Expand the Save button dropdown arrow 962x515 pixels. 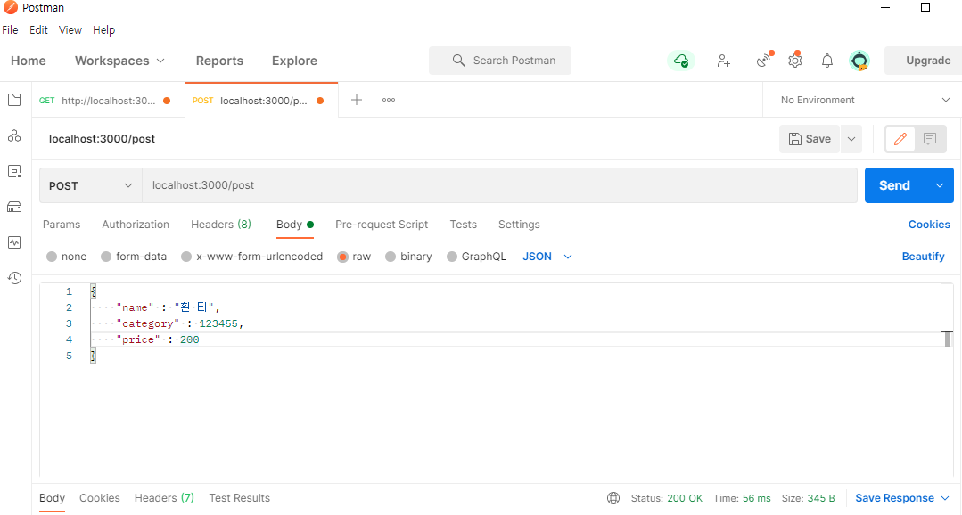pos(851,139)
